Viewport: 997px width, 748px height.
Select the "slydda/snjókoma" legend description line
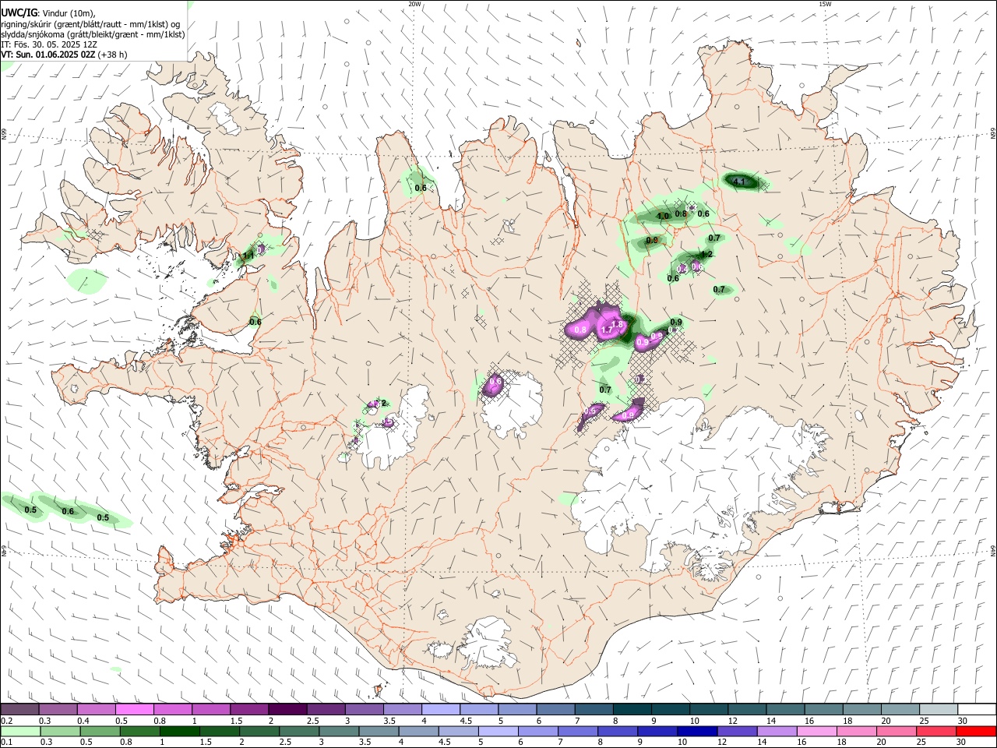[93, 34]
